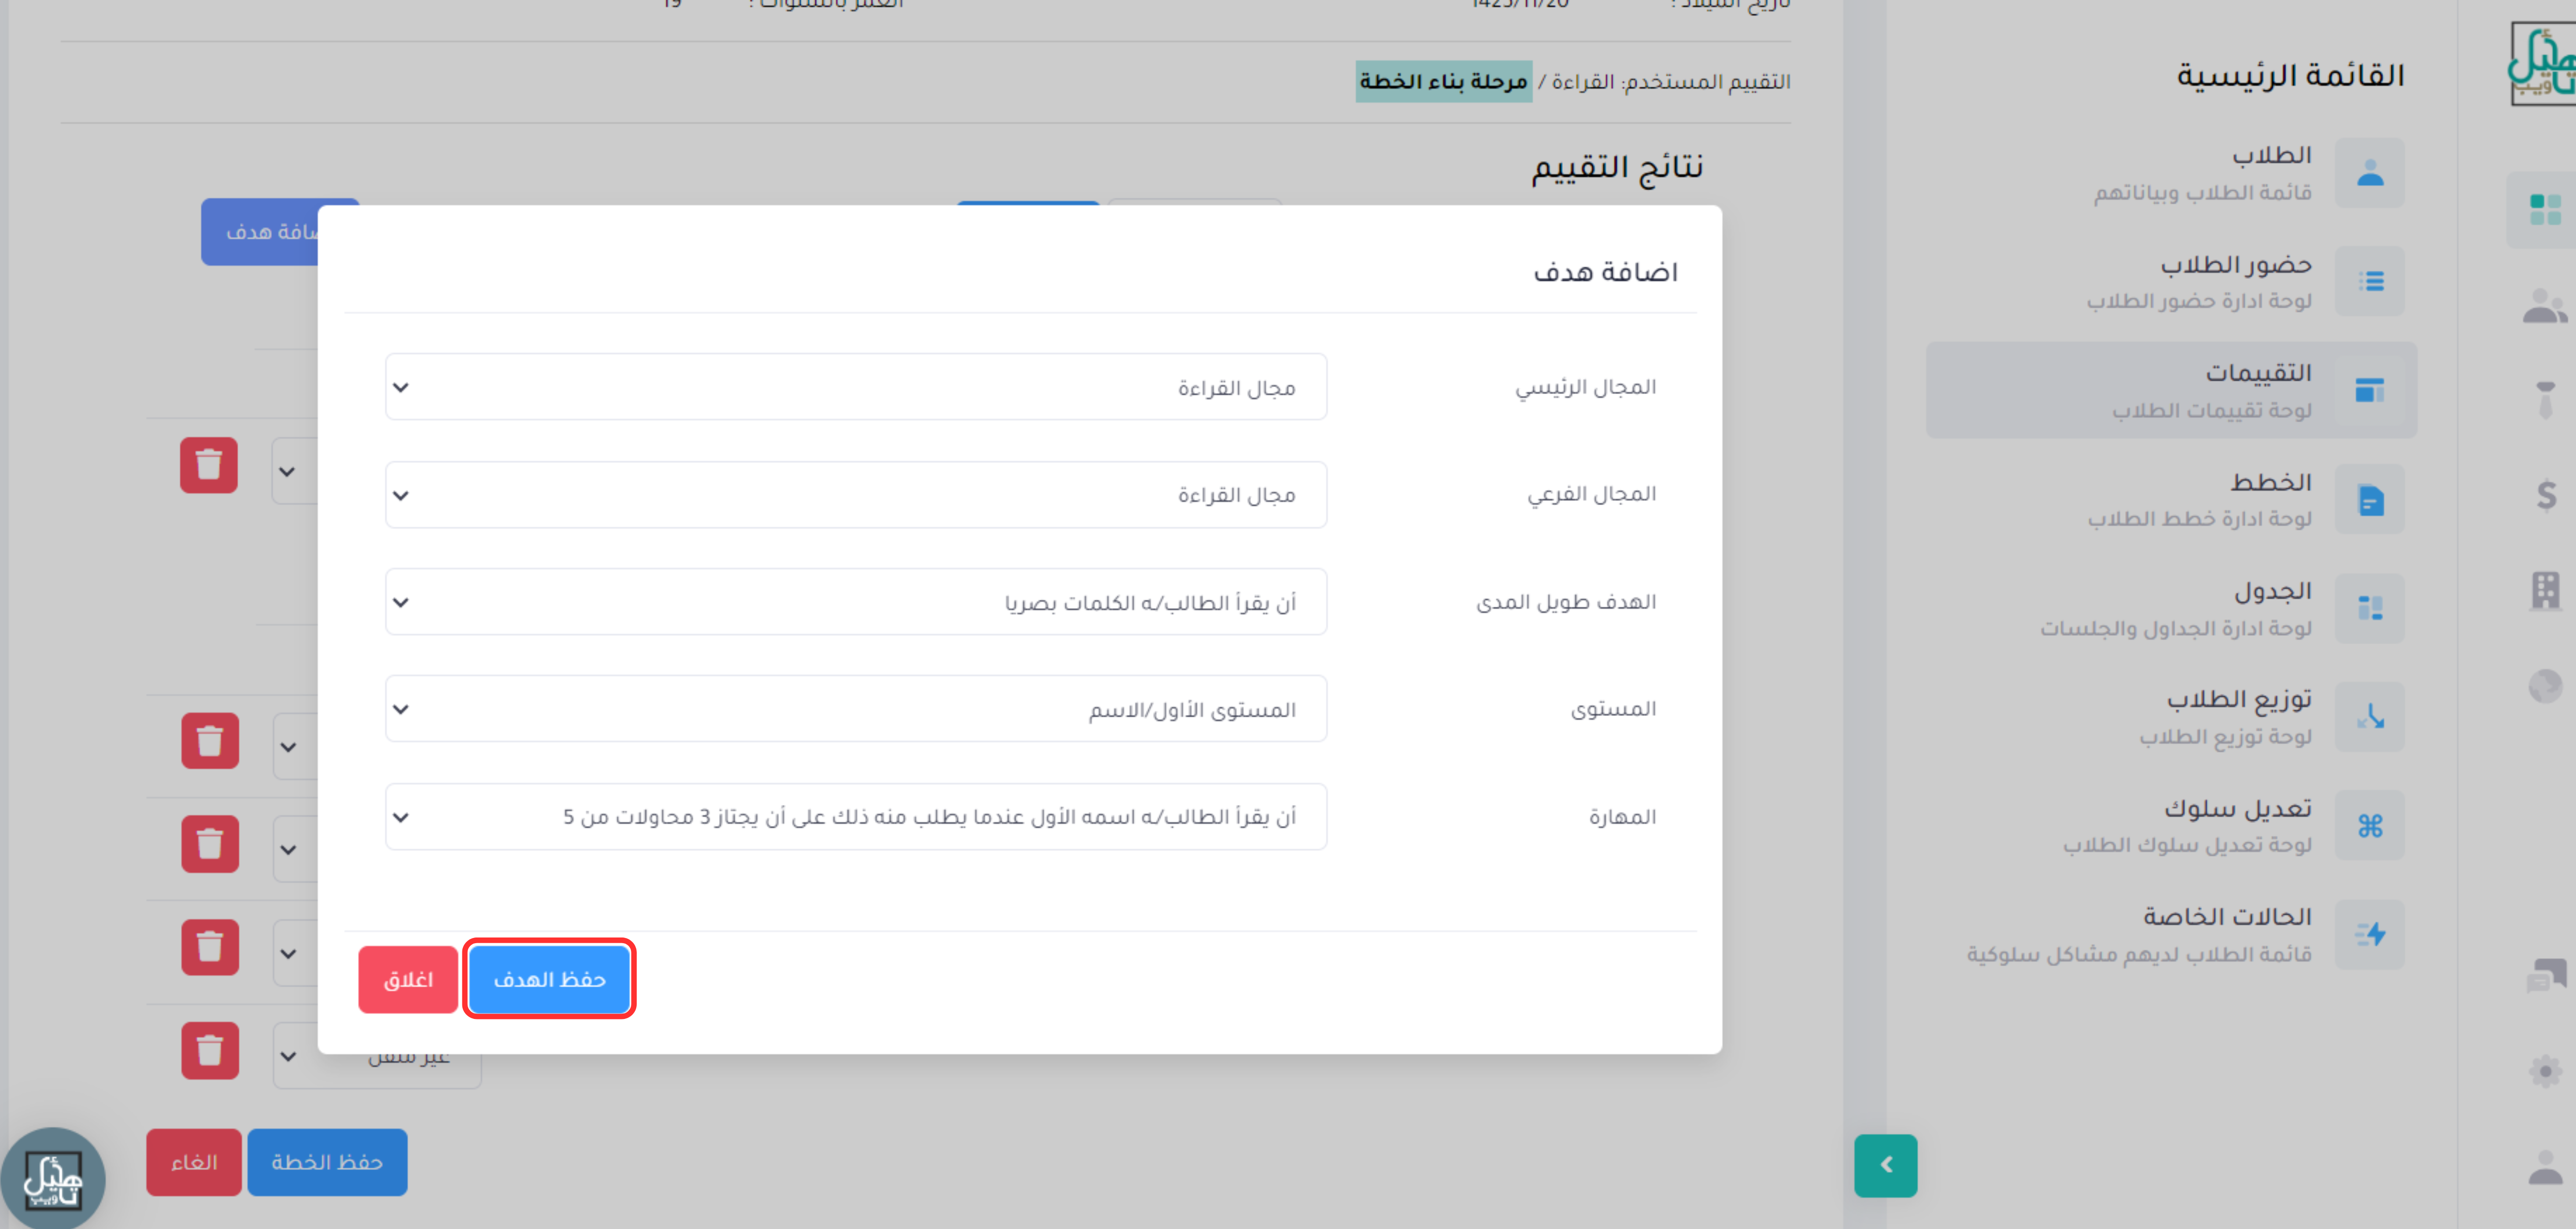Viewport: 2576px width, 1229px height.
Task: Open the المستوى level dropdown
Action: click(856, 708)
